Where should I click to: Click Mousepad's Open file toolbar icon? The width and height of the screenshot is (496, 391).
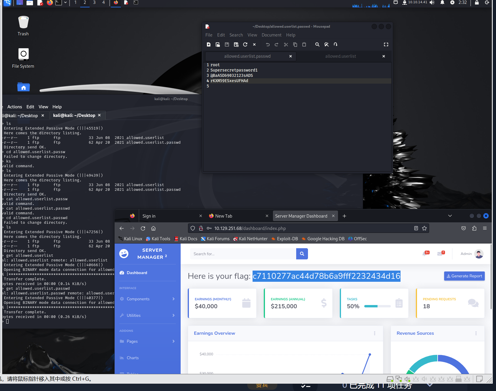click(218, 44)
